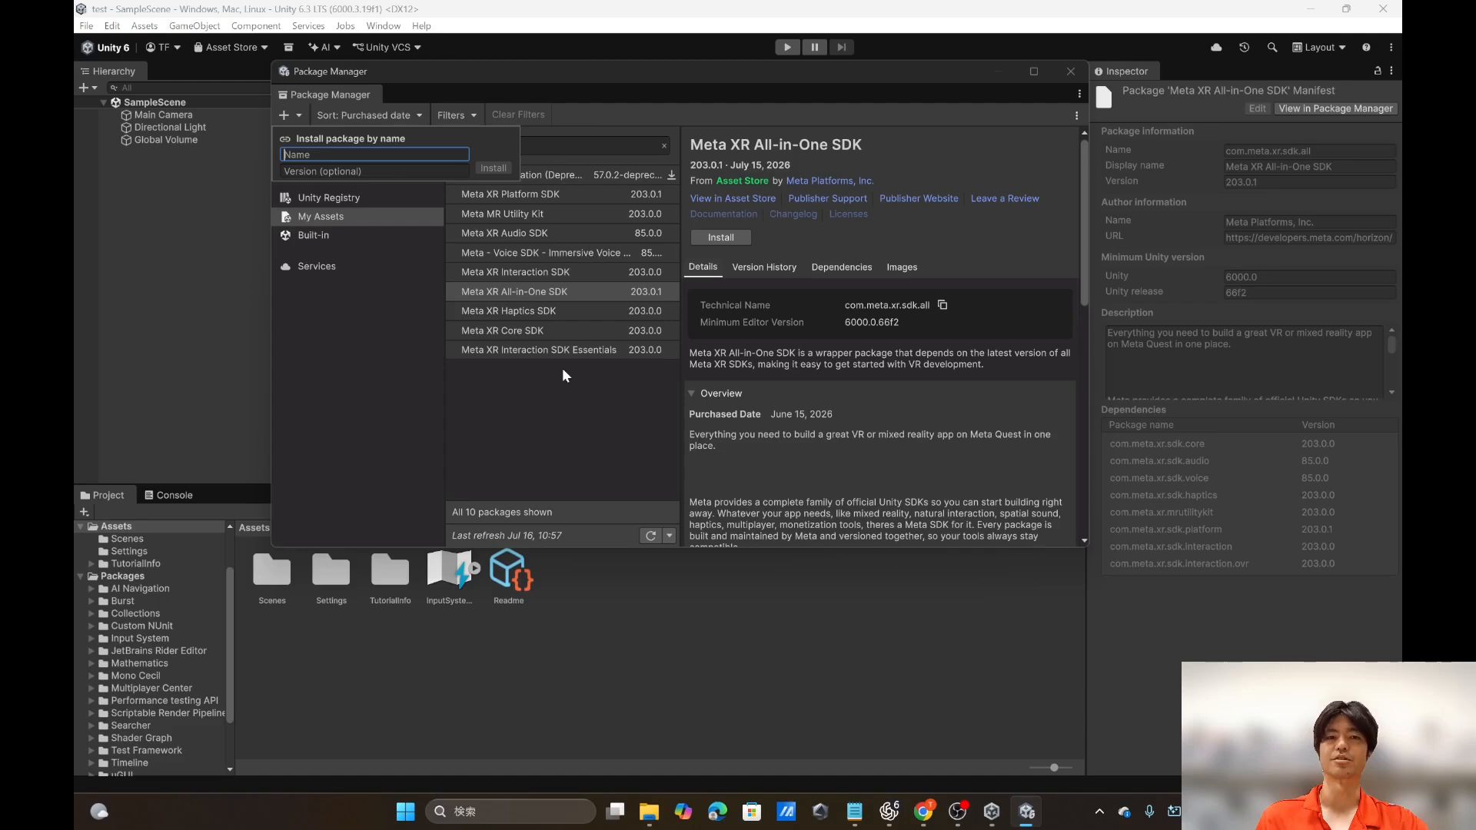Open the cloud services icon
This screenshot has height=830, width=1476.
coord(1216,48)
